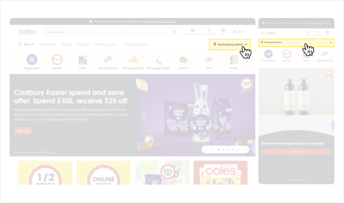Select Bought before in desktop nav bar
The image size is (344, 203).
tap(48, 44)
